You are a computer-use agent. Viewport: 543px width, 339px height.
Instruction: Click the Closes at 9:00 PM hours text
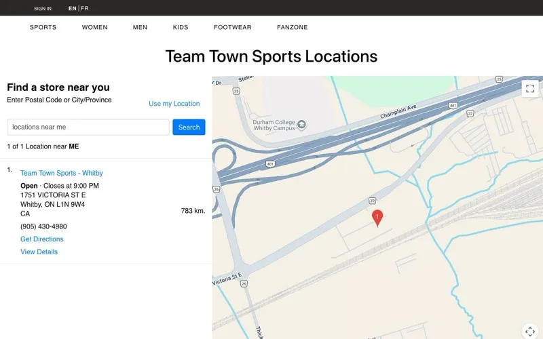coord(71,186)
